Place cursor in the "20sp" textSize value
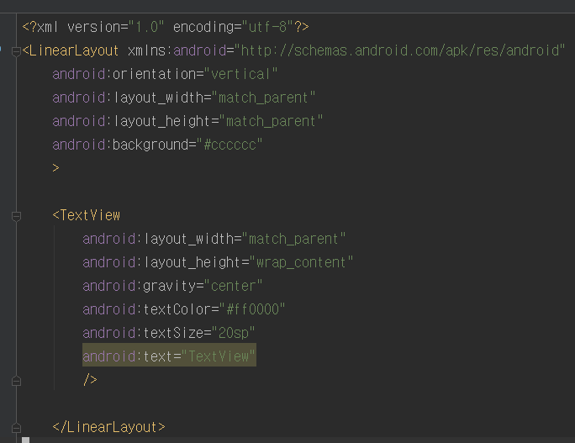 click(x=233, y=333)
